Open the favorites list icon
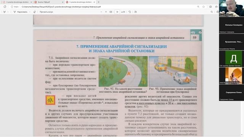Viewport: 244px width, 137px height. [x=216, y=7]
